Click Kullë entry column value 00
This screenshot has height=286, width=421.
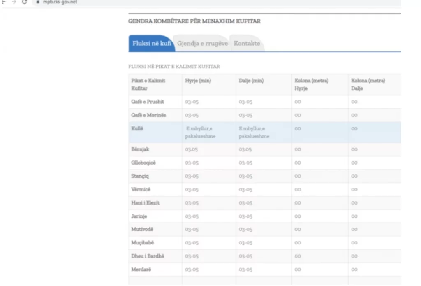coord(298,128)
